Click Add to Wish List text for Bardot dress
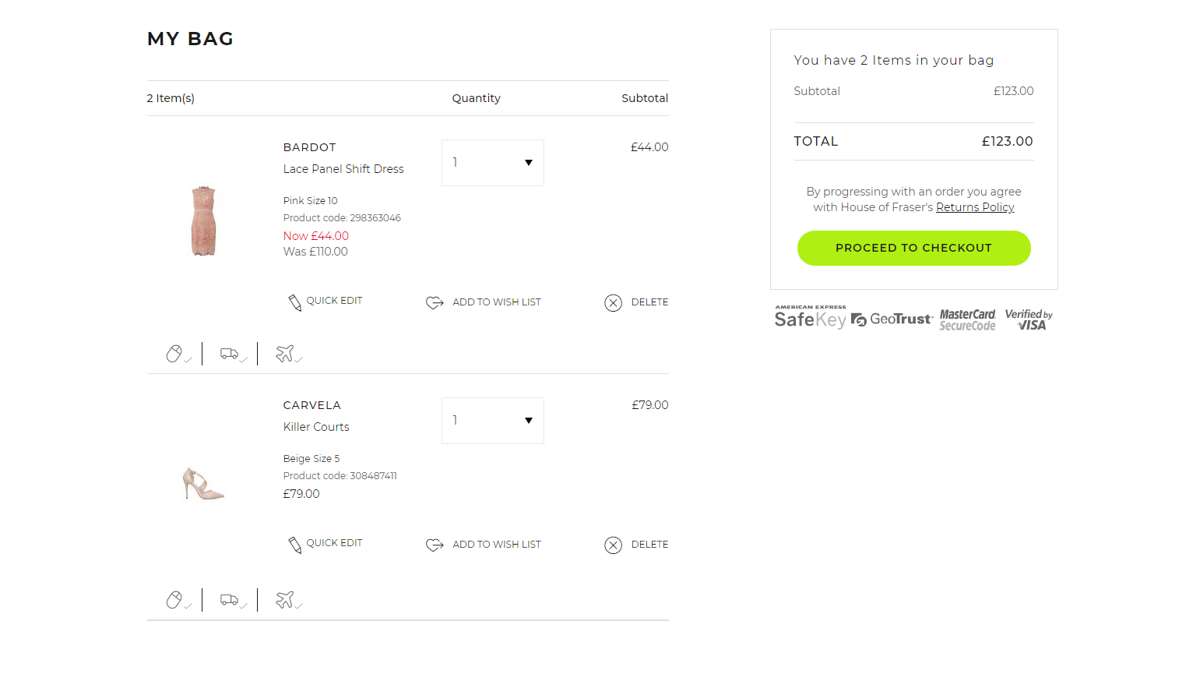The image size is (1193, 695). [497, 302]
